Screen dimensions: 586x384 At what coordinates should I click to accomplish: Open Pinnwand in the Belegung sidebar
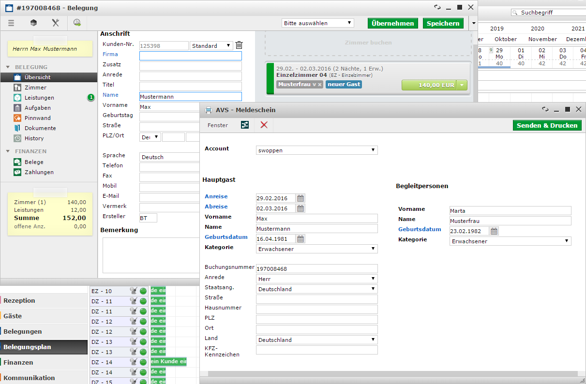coord(37,118)
